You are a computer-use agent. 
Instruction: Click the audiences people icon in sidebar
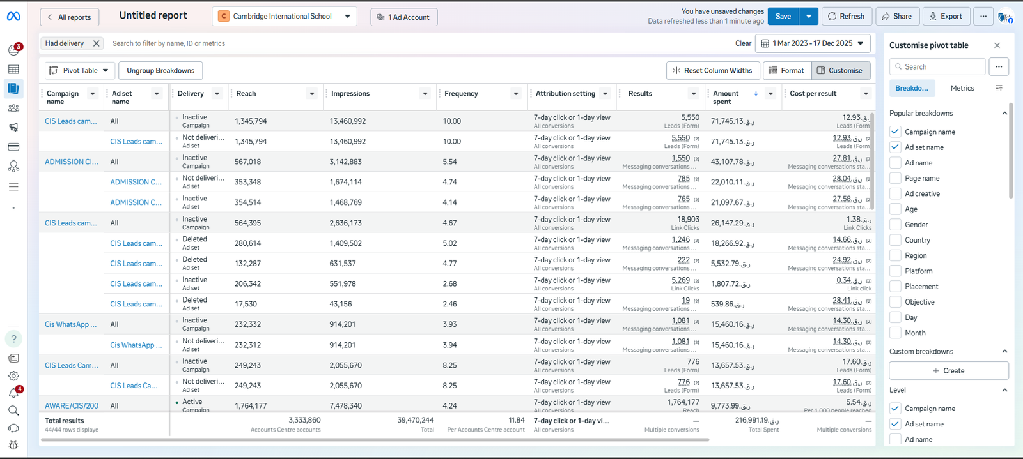(x=13, y=108)
